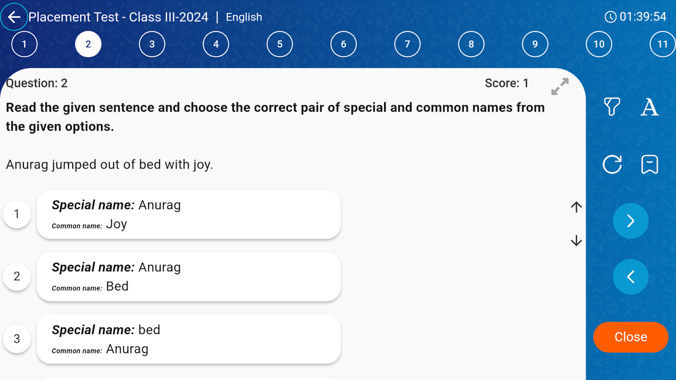Viewport: 676px width, 380px height.
Task: Jump to question 7
Action: 407,44
